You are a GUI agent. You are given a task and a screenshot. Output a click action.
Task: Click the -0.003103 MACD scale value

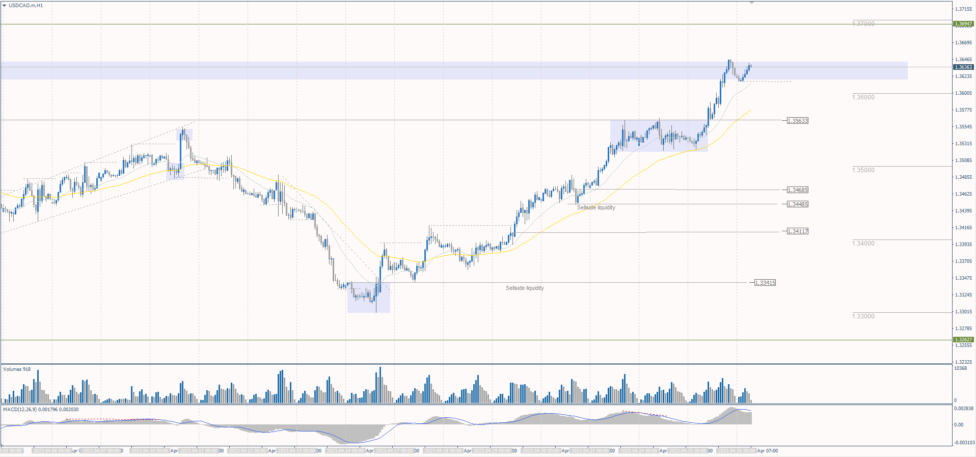coord(964,443)
